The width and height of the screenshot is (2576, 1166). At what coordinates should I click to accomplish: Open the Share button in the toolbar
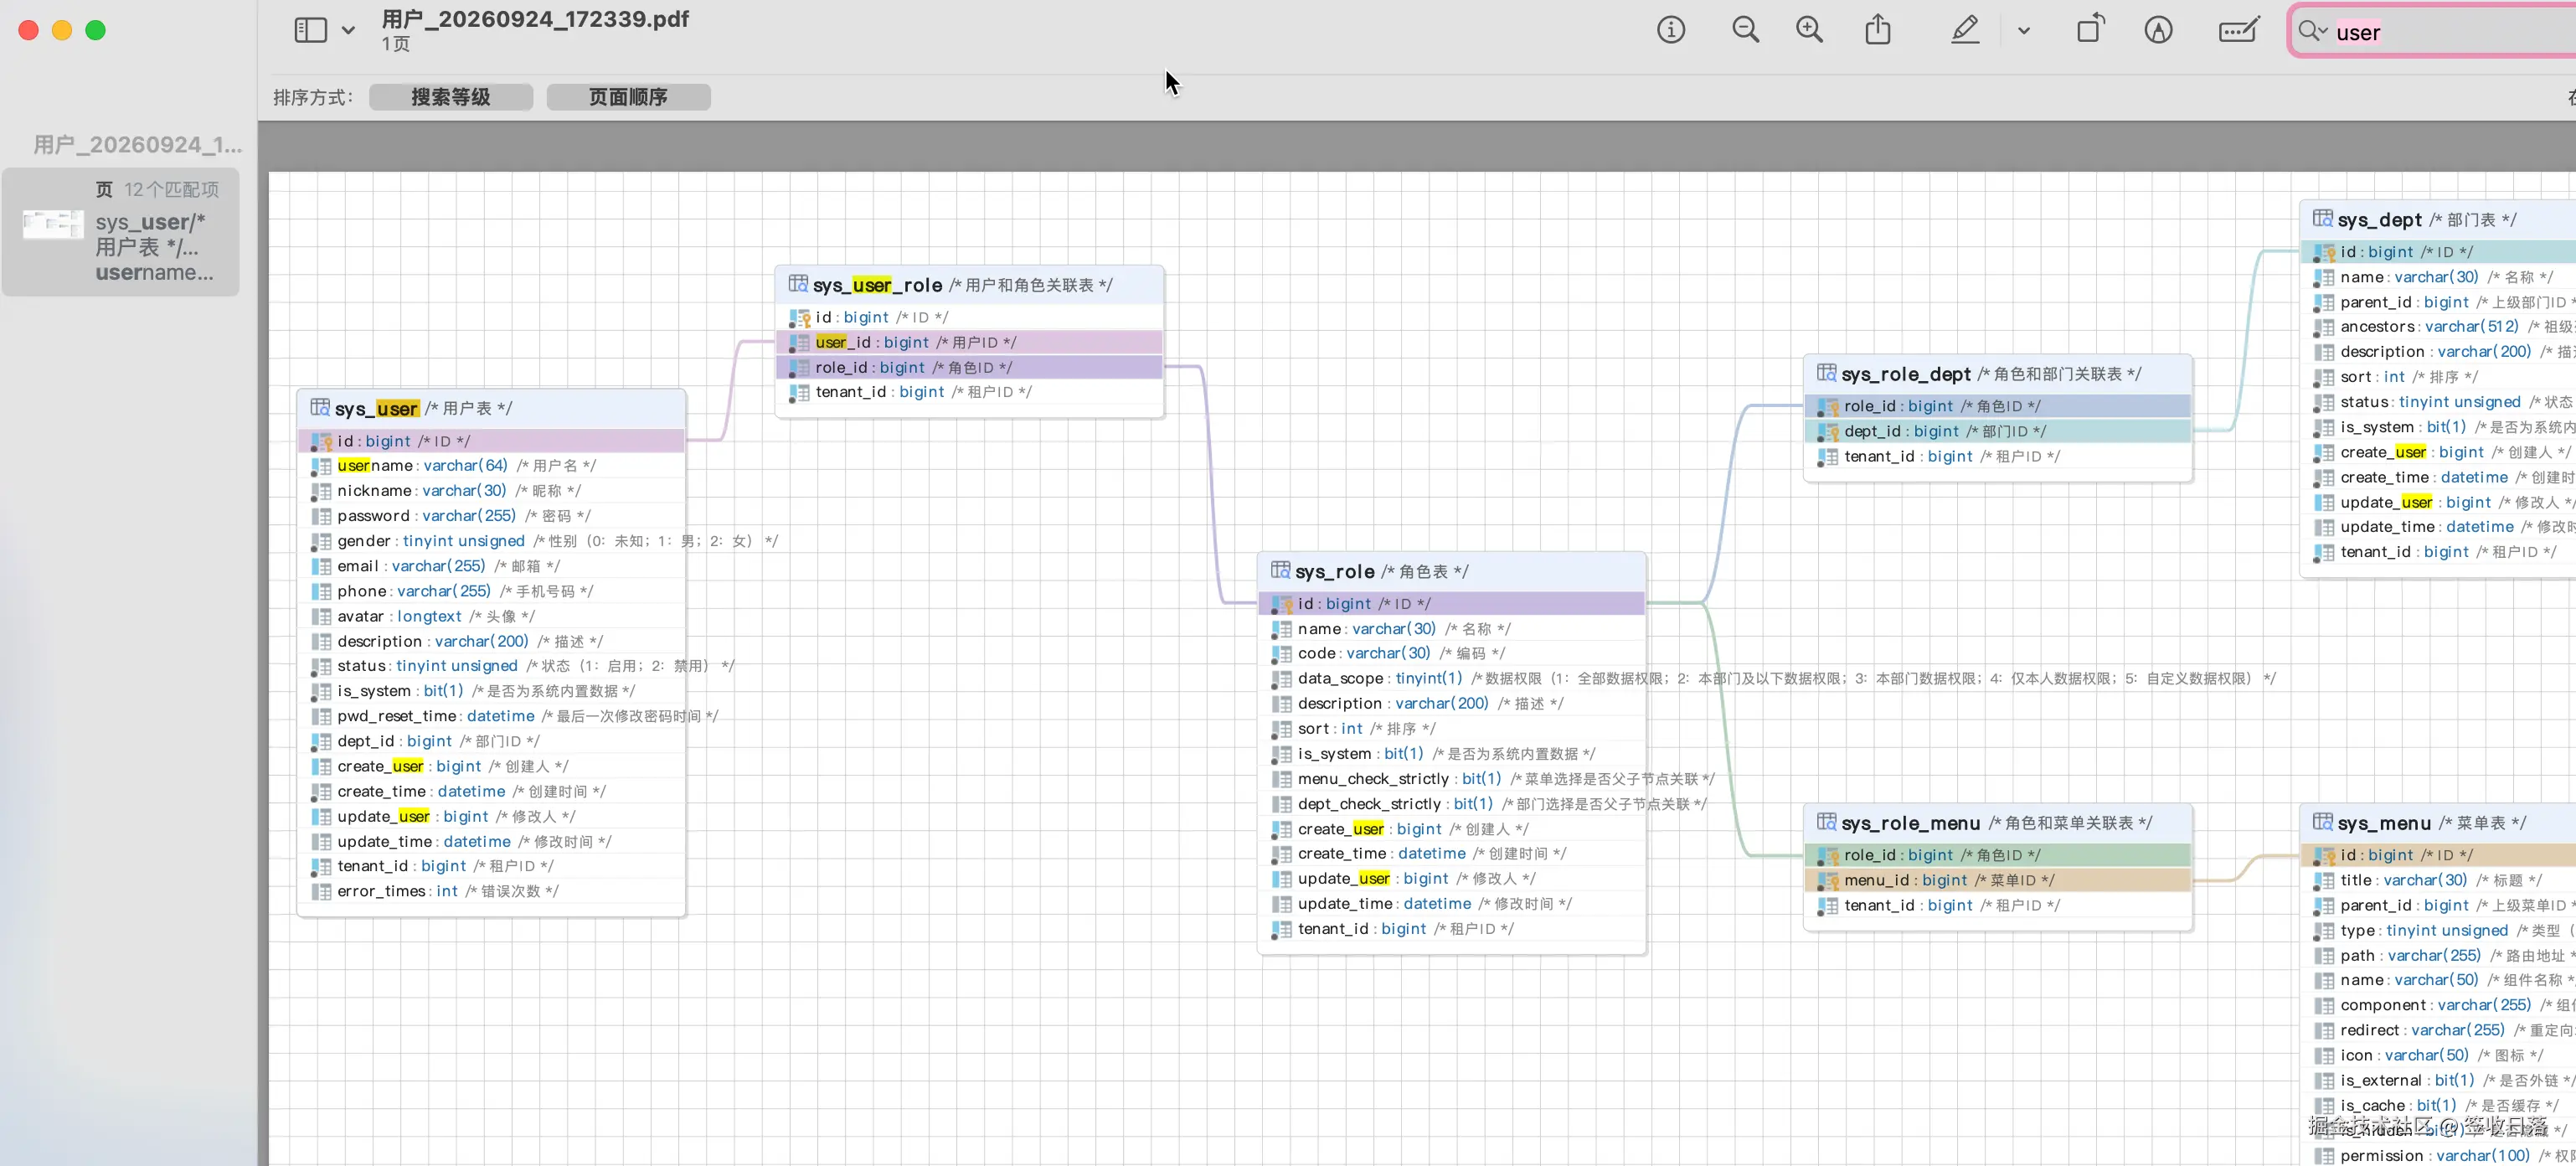point(1878,30)
